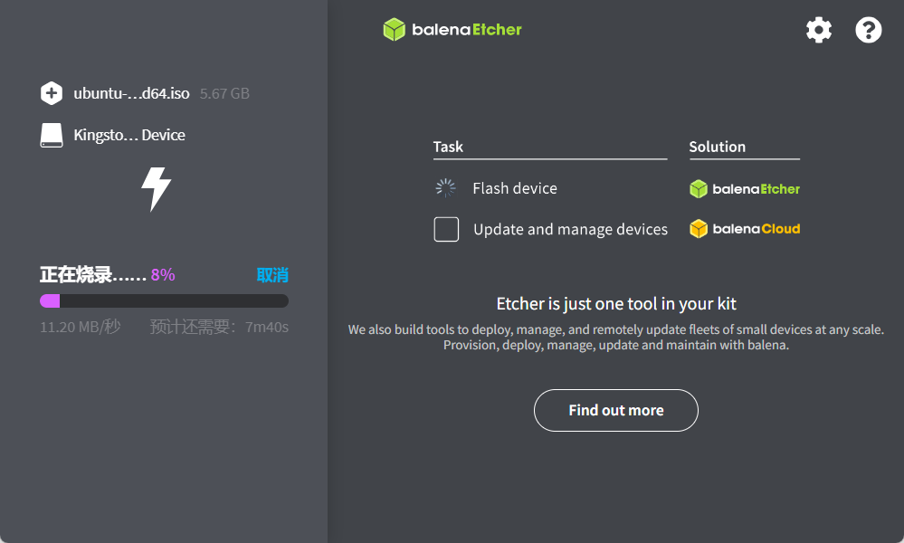This screenshot has height=543, width=904.
Task: Click the 5.67 GB size label
Action: [x=224, y=93]
